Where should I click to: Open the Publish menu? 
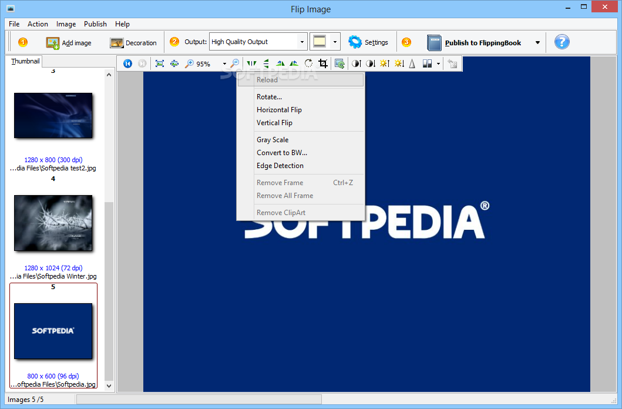tap(95, 24)
